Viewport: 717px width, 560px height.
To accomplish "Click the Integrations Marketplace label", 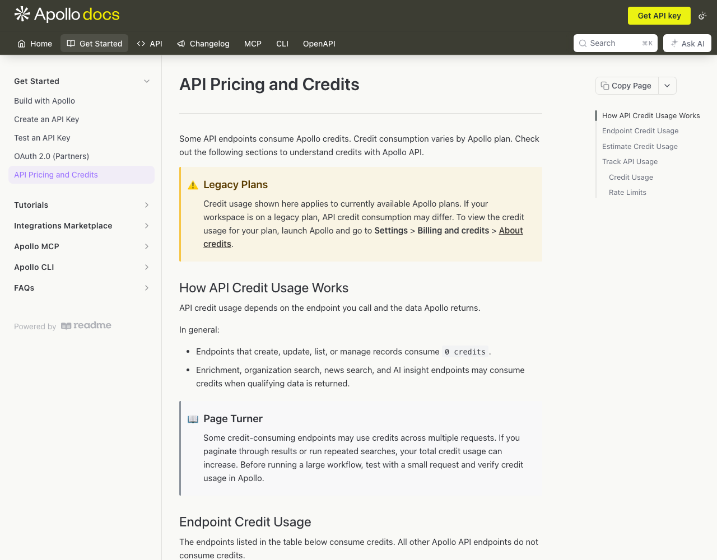I will (63, 226).
